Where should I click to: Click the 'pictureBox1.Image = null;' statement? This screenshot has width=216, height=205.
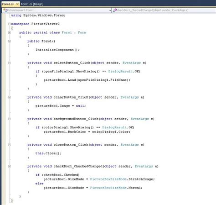(x=61, y=106)
